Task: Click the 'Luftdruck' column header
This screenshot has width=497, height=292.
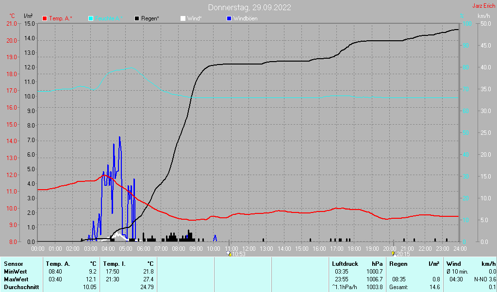Action: [x=345, y=264]
